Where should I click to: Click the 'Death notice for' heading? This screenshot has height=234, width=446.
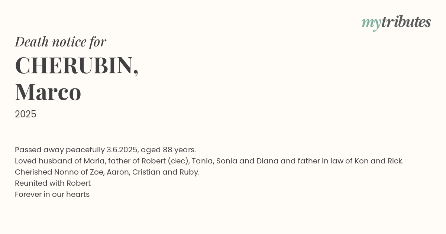click(x=61, y=42)
